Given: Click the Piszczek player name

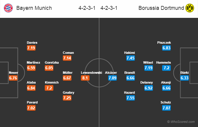Looking at the screenshot, I should click(x=164, y=43).
